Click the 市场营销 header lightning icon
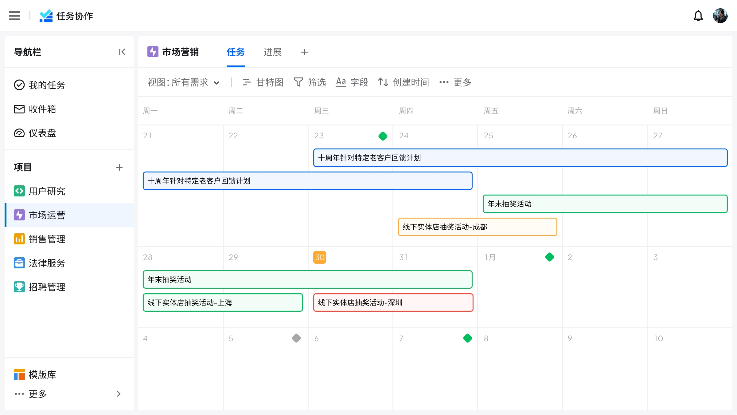Image resolution: width=737 pixels, height=415 pixels. click(153, 52)
